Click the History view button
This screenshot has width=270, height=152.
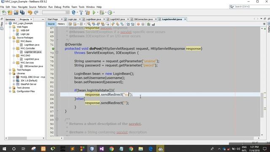click(61, 24)
